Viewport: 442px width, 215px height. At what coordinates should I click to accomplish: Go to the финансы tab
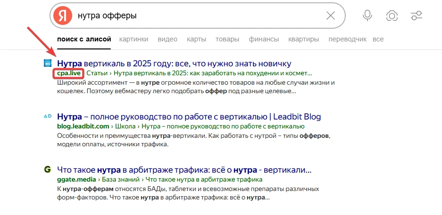click(264, 39)
